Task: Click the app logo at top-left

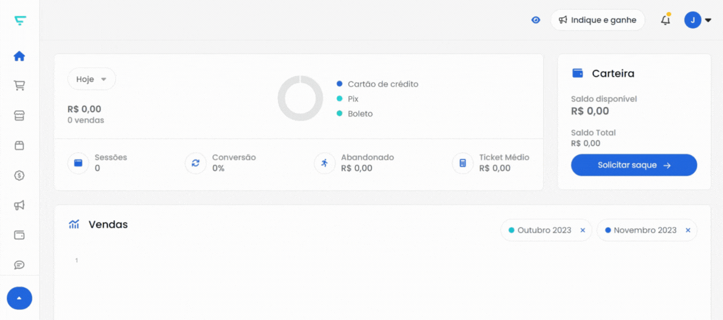Action: point(20,20)
